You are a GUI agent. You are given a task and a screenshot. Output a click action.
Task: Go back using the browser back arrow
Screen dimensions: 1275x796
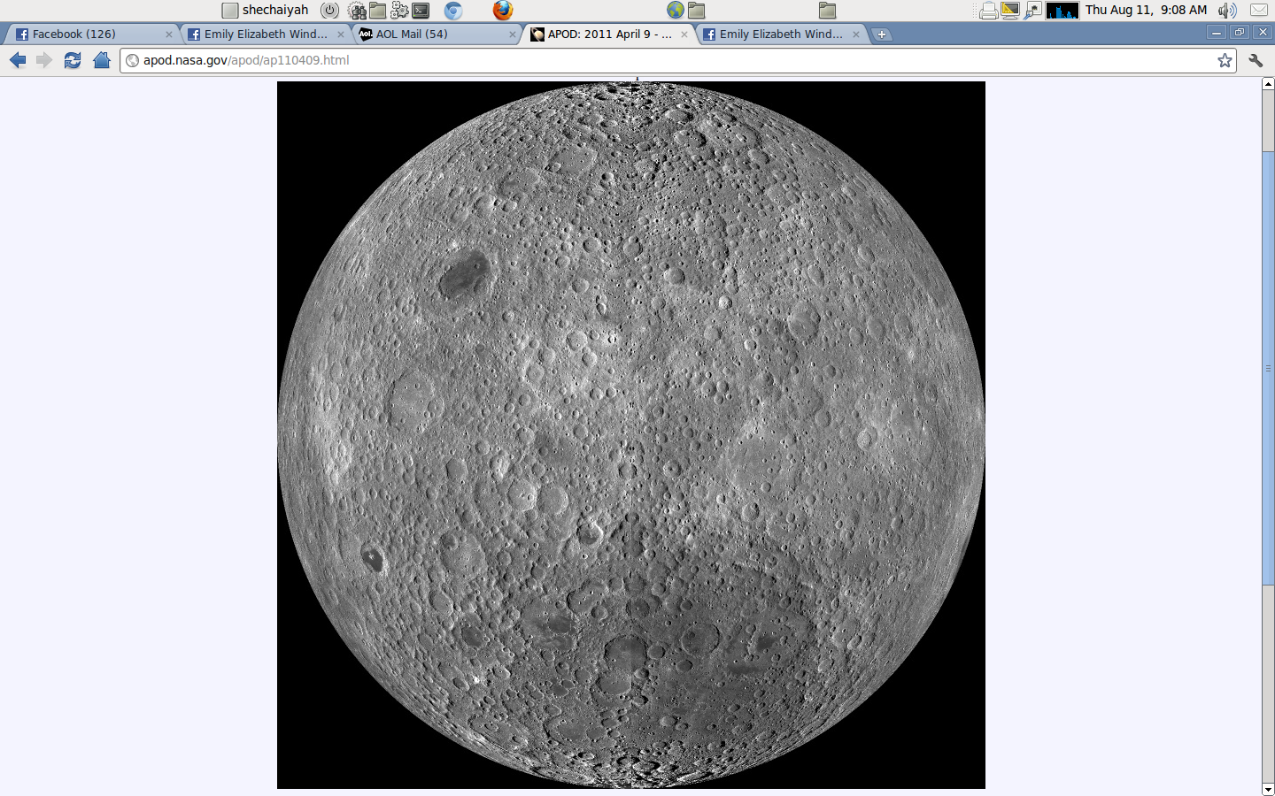tap(18, 60)
